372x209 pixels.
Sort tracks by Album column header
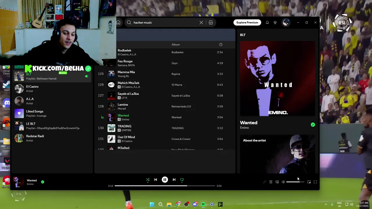(x=176, y=44)
